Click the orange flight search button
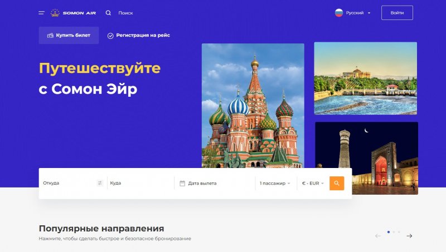The width and height of the screenshot is (446, 252). (x=337, y=184)
